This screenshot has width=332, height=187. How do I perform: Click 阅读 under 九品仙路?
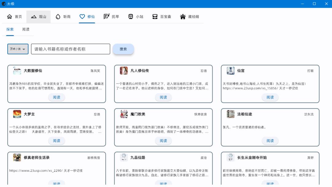pos(163,183)
